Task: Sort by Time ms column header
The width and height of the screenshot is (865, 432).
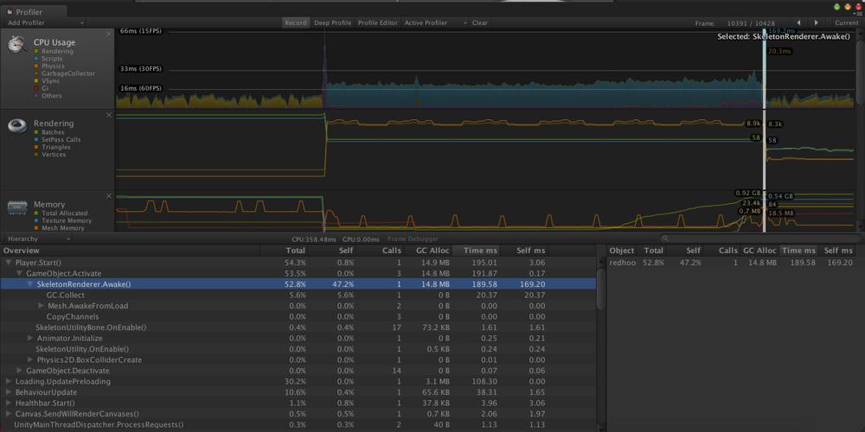Action: (x=476, y=251)
